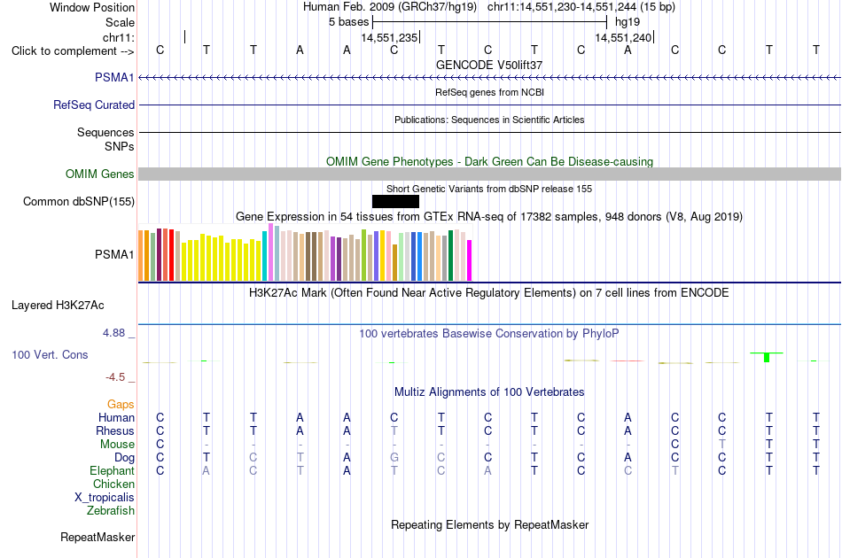
Task: Click the 'GENCODE V50lift37' track title
Action: tap(489, 65)
